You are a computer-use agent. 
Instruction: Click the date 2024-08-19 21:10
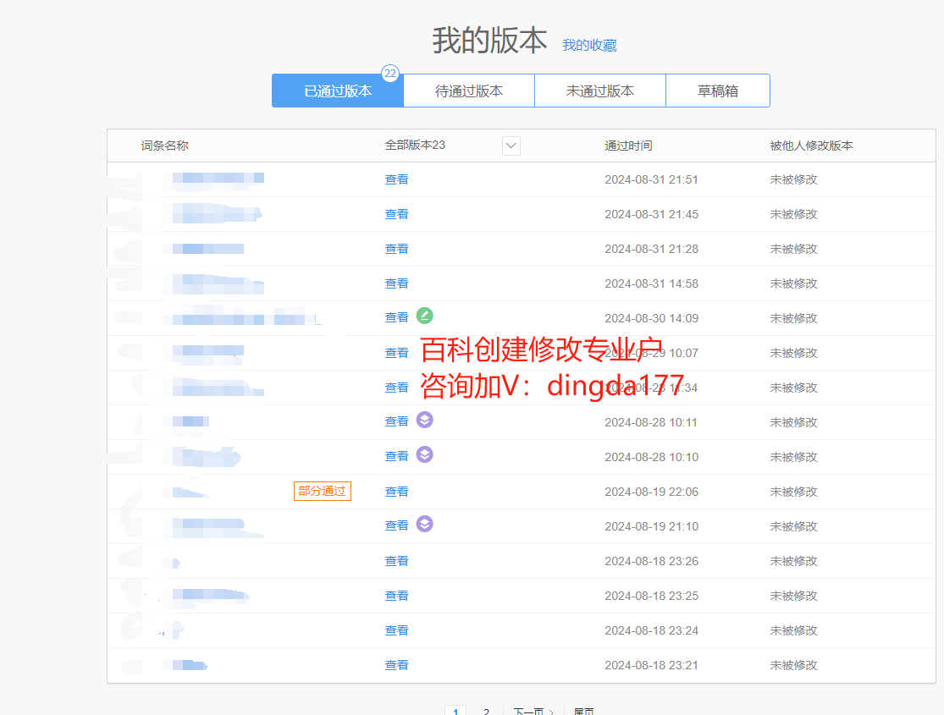pyautogui.click(x=651, y=526)
